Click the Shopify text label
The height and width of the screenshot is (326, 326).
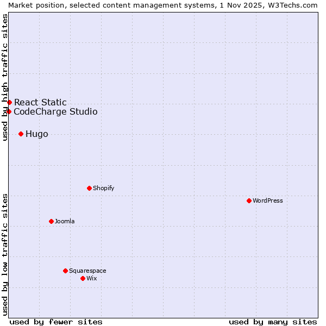(x=103, y=188)
